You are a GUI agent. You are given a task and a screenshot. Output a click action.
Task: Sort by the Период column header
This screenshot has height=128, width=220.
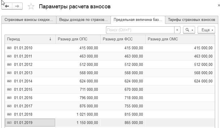(29, 39)
